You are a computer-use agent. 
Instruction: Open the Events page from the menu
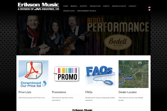pyautogui.click(x=106, y=6)
